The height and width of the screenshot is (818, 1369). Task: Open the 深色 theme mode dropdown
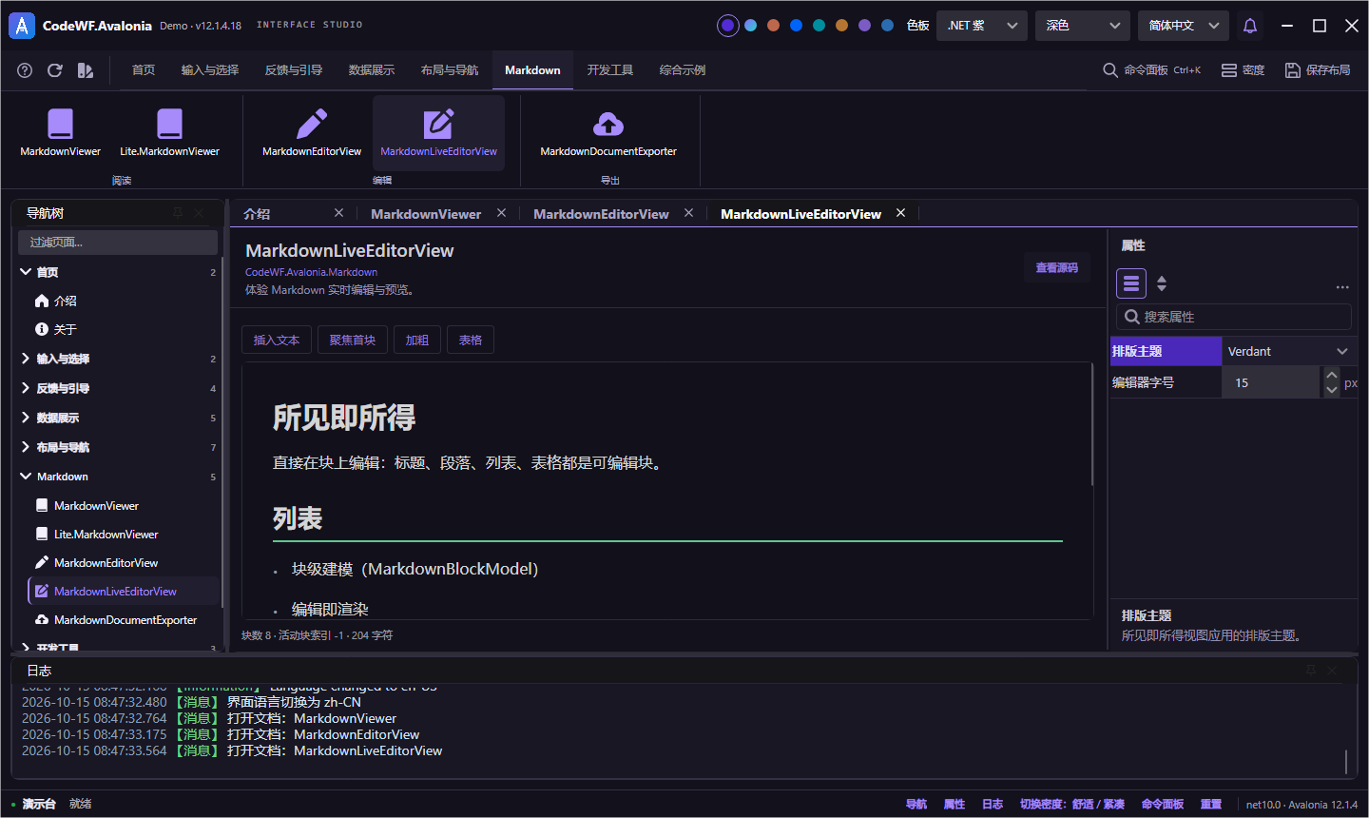[1083, 26]
